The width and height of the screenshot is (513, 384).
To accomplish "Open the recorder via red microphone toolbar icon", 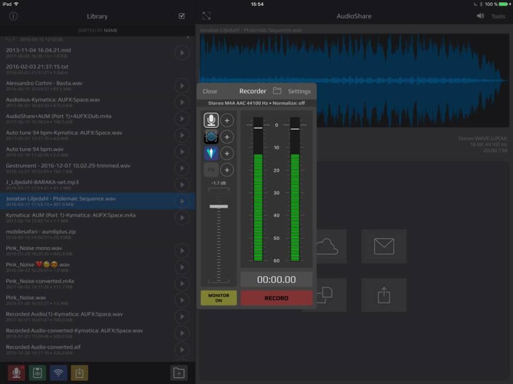I will coord(15,373).
